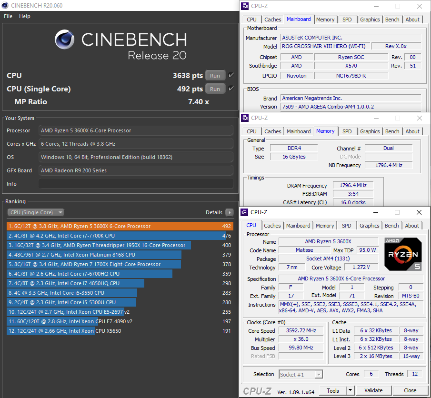
Task: Minimize the middle CPU-Z window
Action: [376, 118]
